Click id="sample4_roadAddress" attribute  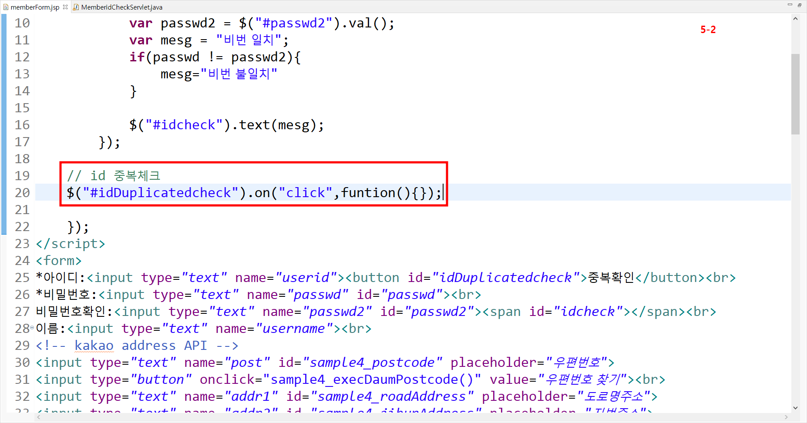click(x=380, y=396)
